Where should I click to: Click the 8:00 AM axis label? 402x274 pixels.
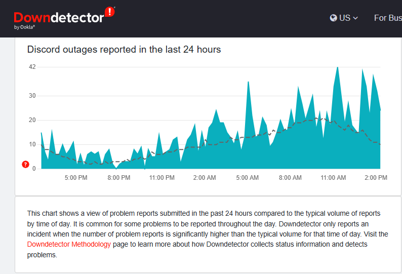pyautogui.click(x=290, y=178)
